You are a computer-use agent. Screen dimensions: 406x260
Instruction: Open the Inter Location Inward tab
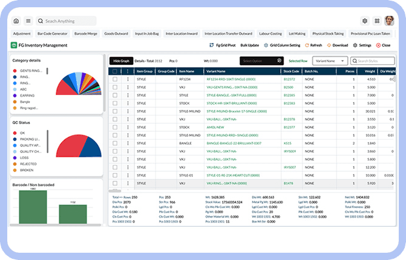pos(182,34)
